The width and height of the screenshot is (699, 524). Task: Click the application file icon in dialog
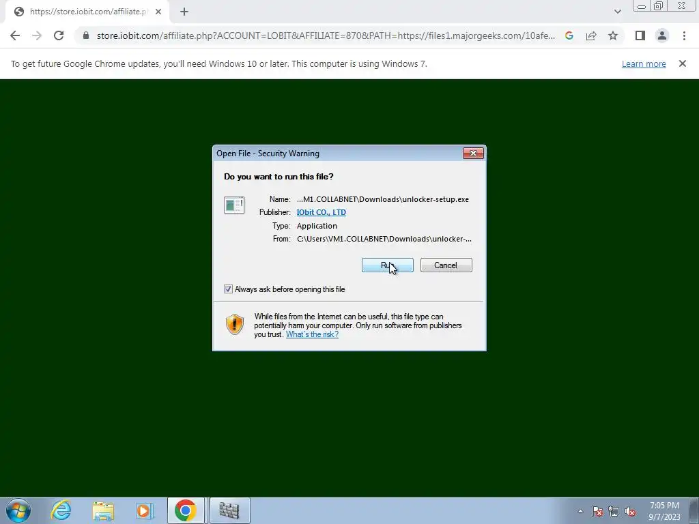(233, 205)
